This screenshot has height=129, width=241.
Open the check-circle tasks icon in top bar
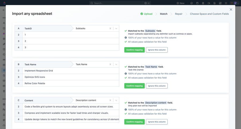pos(191,3)
